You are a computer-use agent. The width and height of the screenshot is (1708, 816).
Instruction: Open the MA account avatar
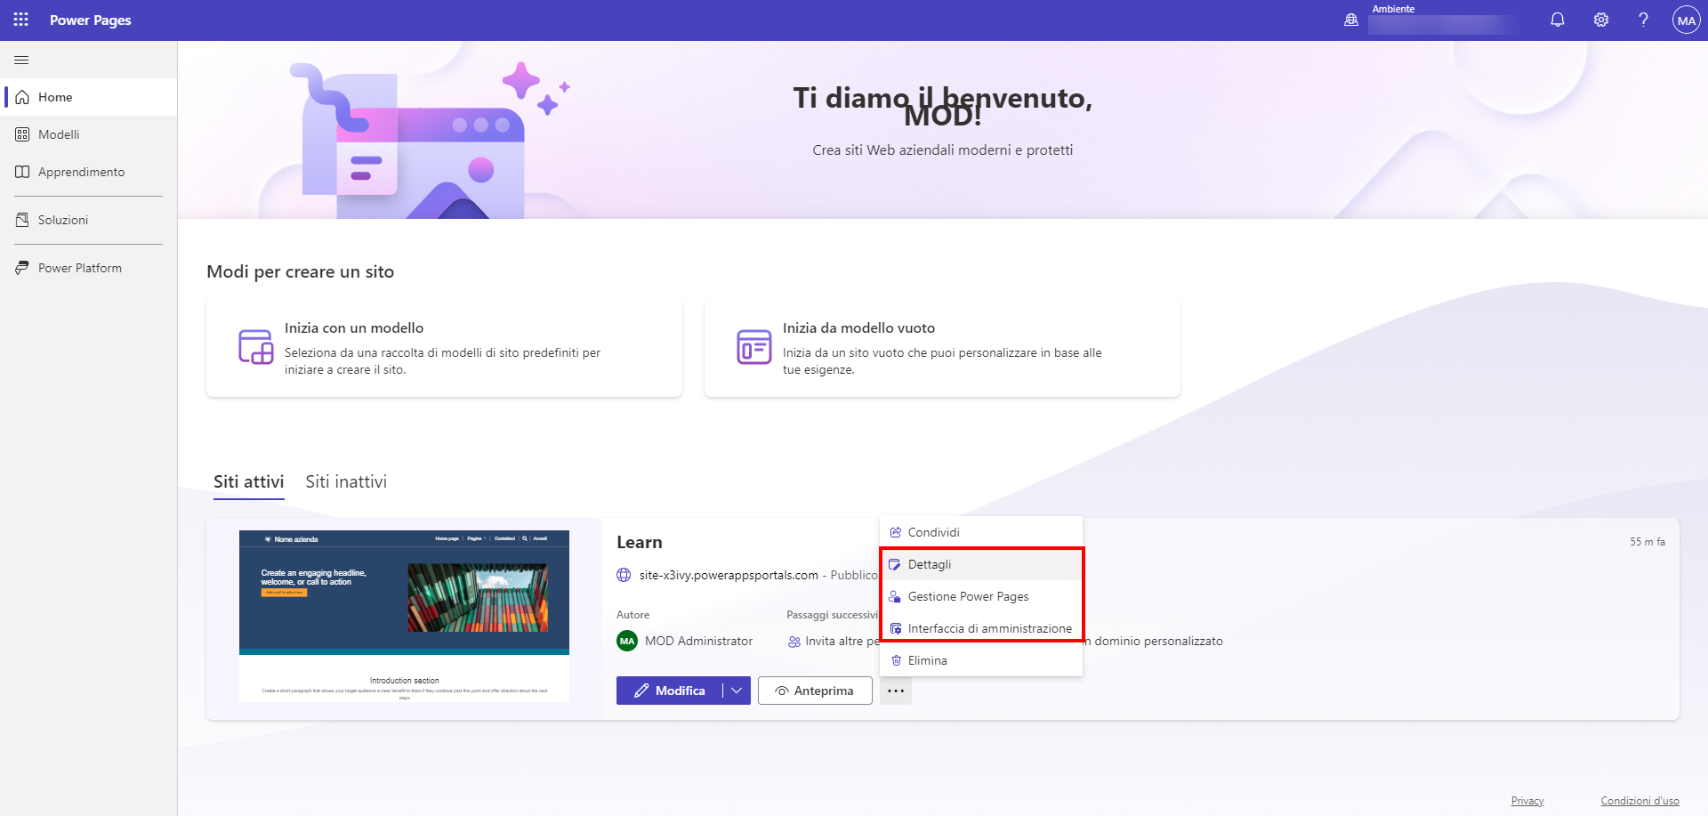(1686, 20)
